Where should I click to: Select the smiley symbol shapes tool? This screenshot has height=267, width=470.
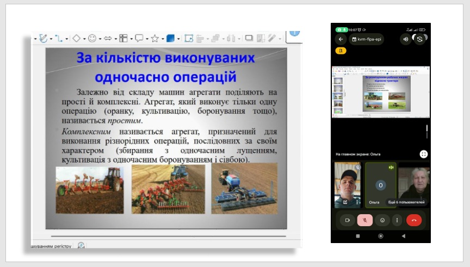[92, 38]
